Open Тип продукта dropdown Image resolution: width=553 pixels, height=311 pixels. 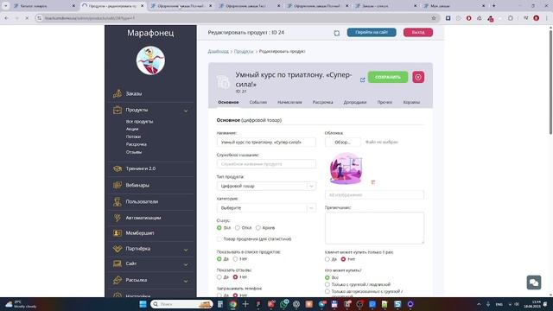pyautogui.click(x=266, y=187)
